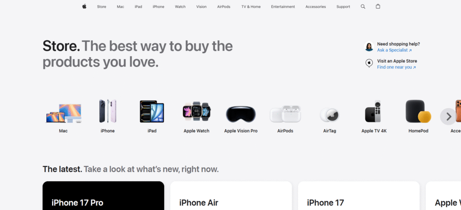The width and height of the screenshot is (461, 210).
Task: Choose the AirTag product image
Action: pyautogui.click(x=329, y=115)
